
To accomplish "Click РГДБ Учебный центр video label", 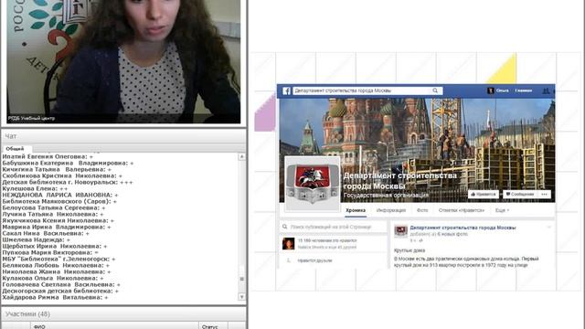I will coord(31,118).
